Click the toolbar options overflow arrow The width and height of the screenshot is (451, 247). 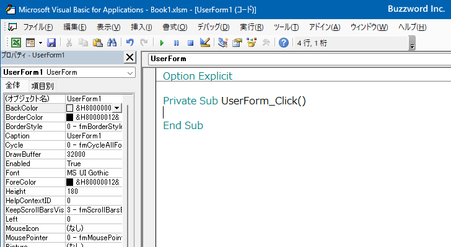point(412,43)
